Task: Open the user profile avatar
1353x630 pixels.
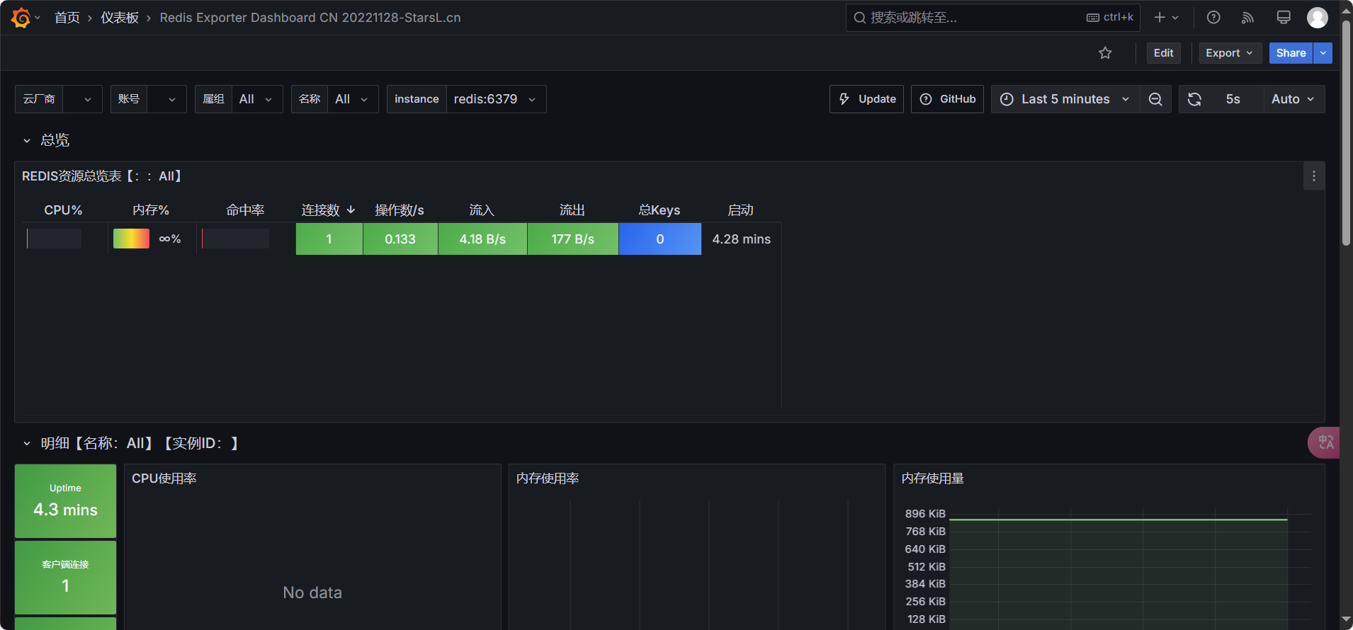Action: [x=1318, y=18]
